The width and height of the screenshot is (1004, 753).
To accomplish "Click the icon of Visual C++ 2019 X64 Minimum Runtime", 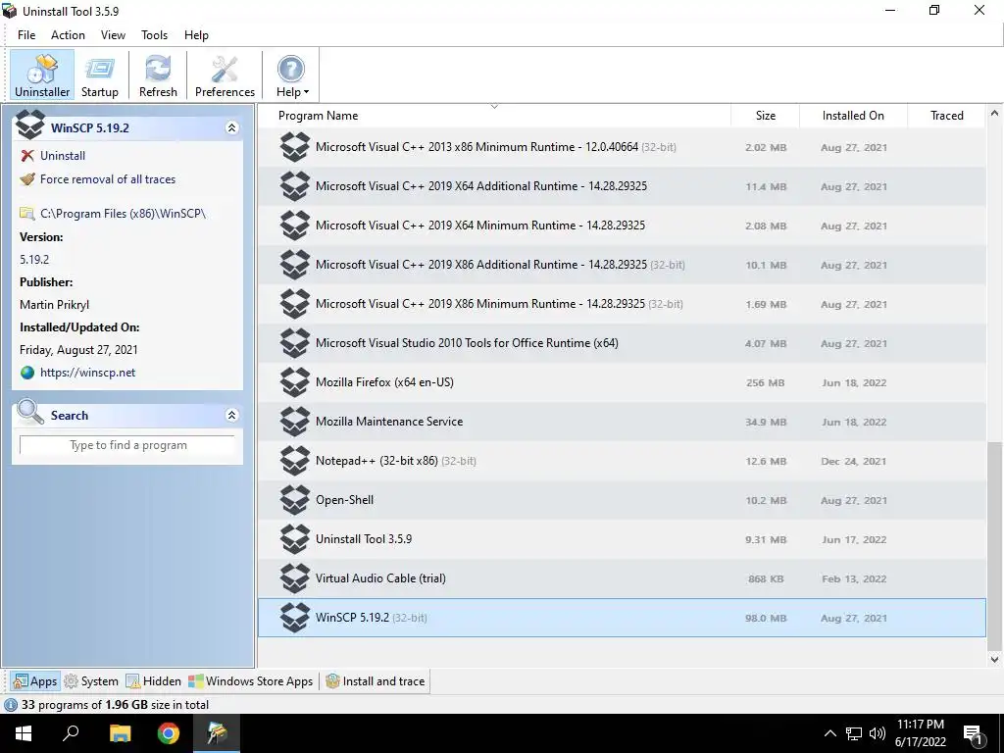I will pos(294,226).
